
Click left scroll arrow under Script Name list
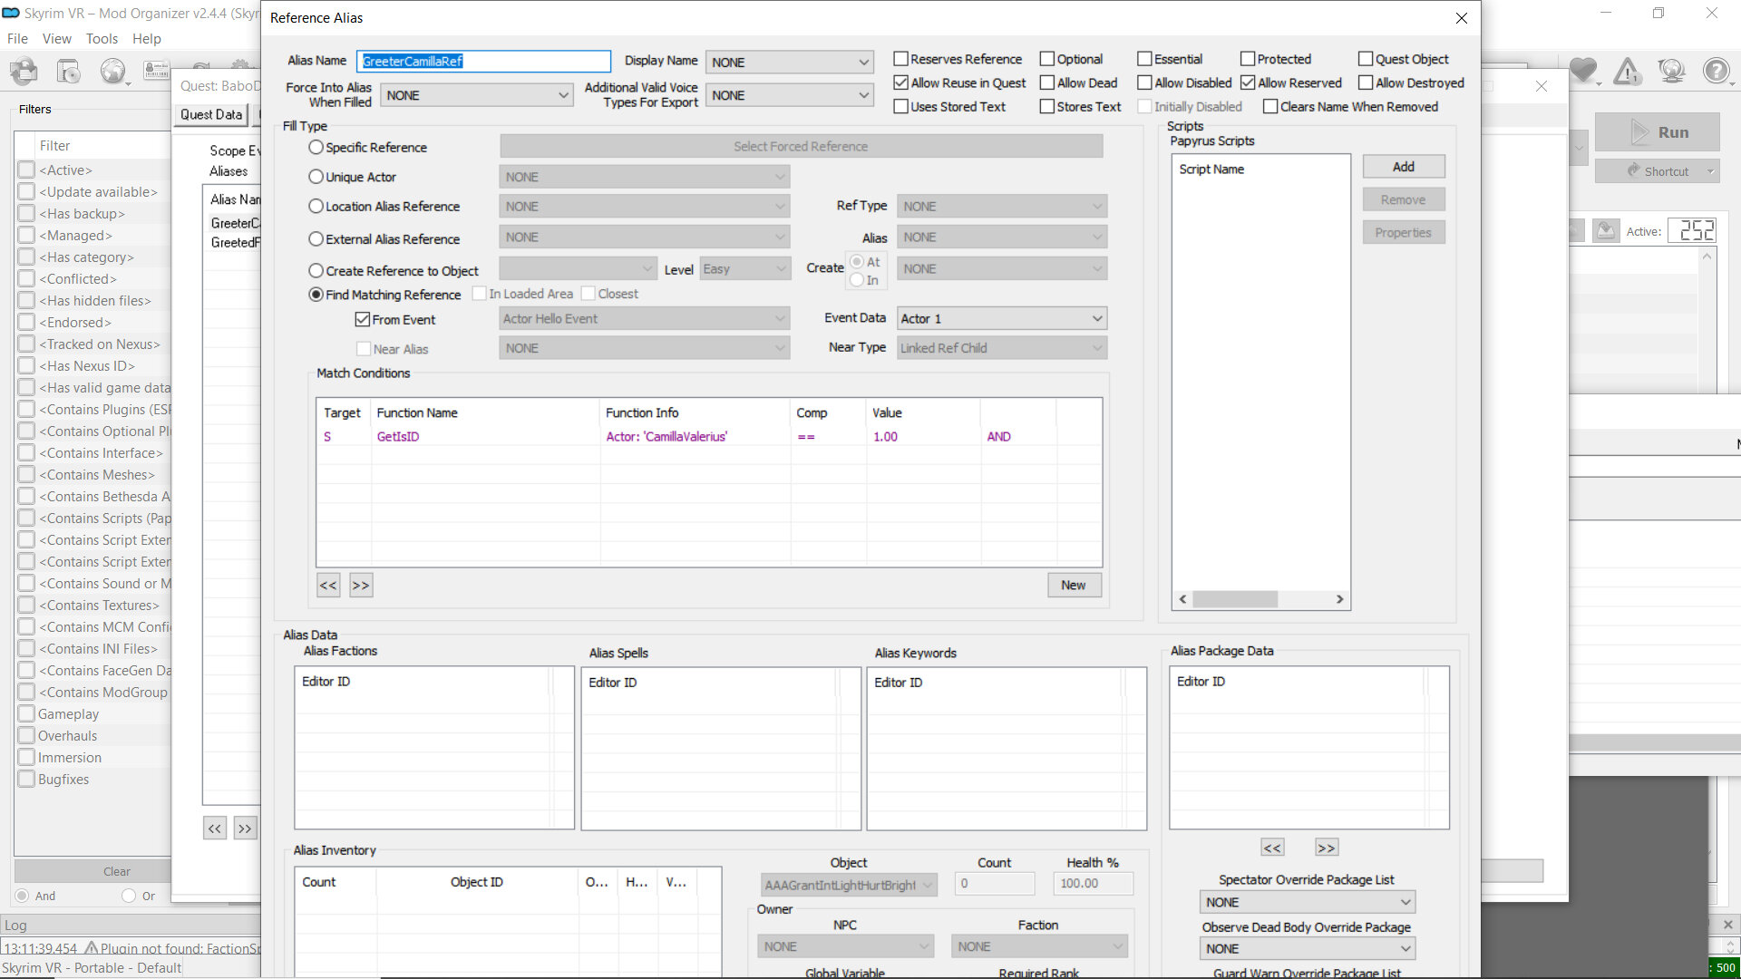point(1182,599)
